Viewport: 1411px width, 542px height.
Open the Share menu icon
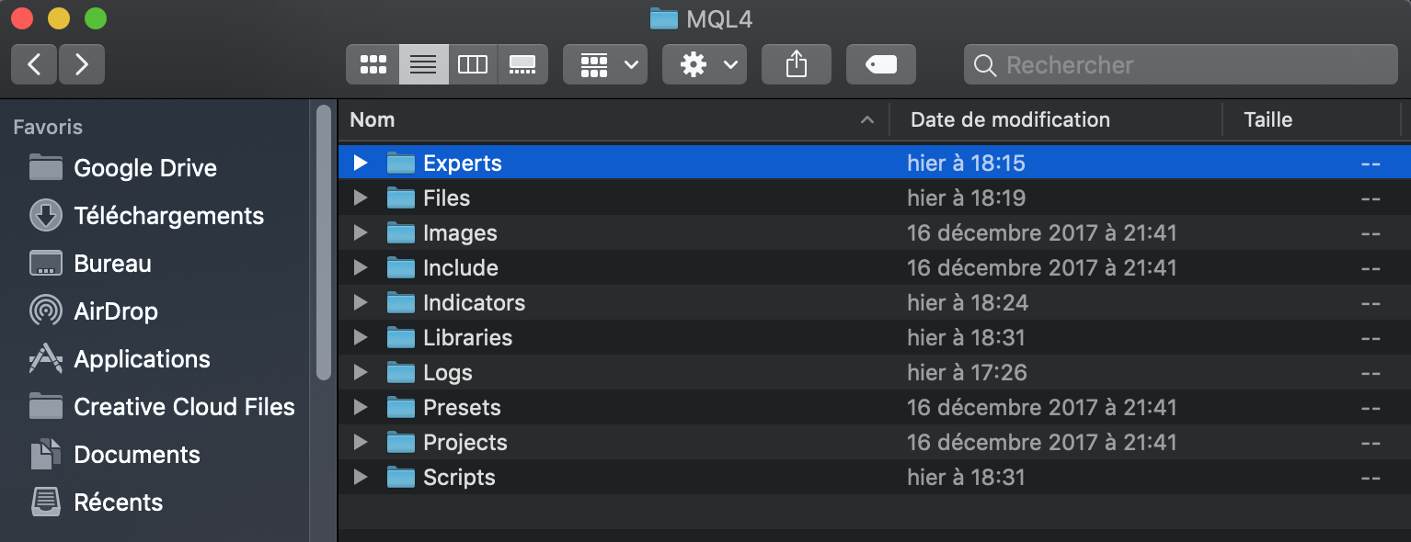[x=796, y=64]
